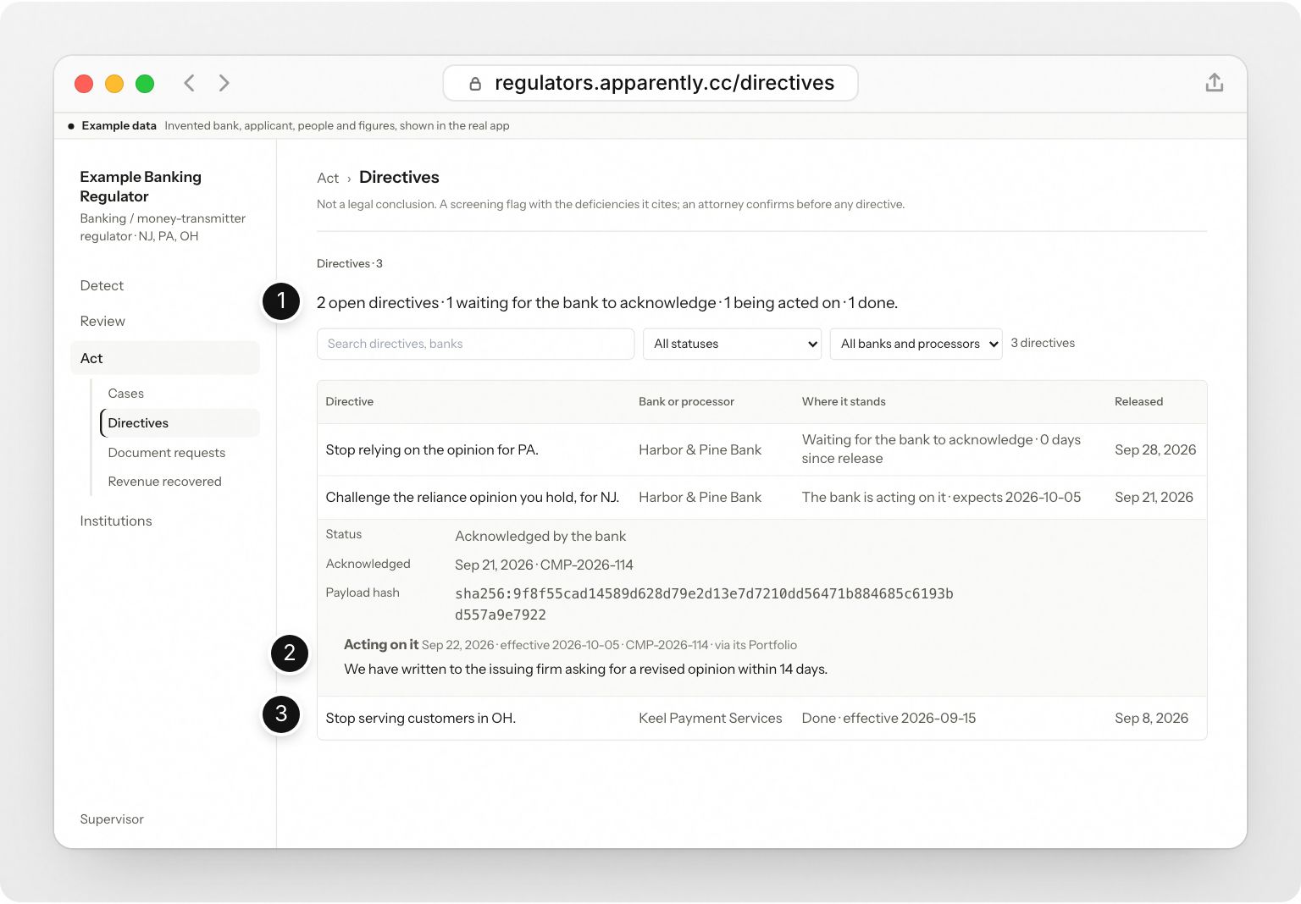The image size is (1301, 904).
Task: Open Review in the sidebar
Action: tap(102, 322)
